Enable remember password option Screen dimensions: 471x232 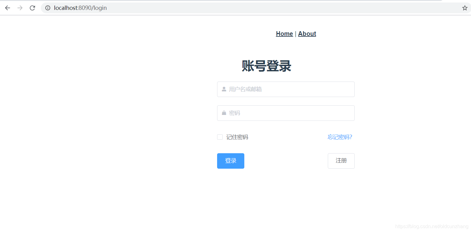220,137
